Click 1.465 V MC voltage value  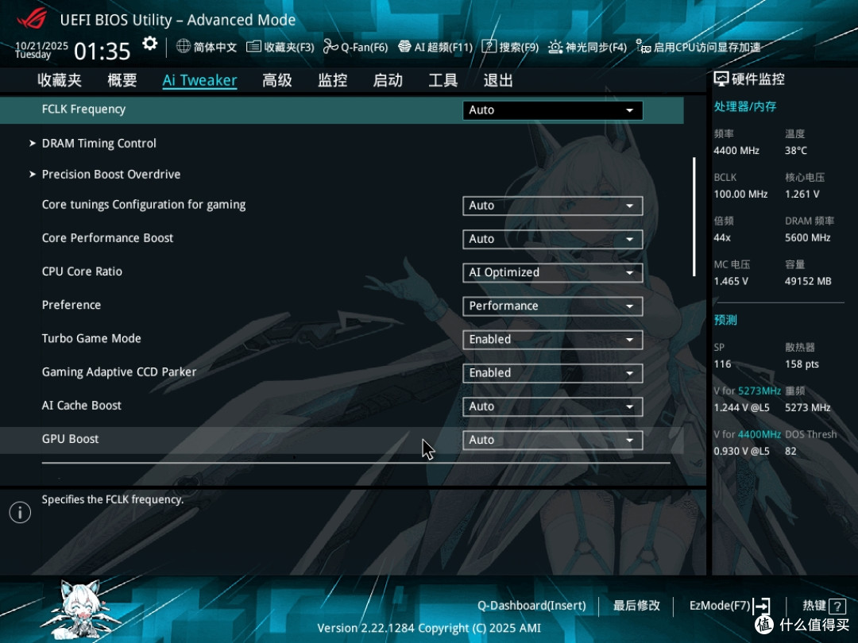tap(731, 281)
